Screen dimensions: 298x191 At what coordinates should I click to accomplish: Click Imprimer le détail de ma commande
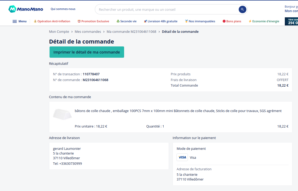point(87,52)
